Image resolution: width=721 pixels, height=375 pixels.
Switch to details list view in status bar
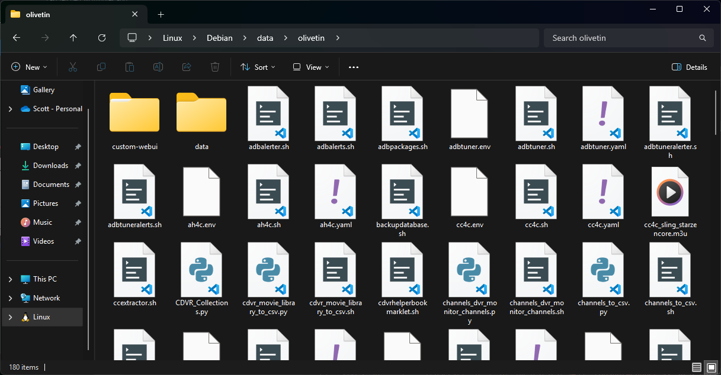click(x=696, y=367)
